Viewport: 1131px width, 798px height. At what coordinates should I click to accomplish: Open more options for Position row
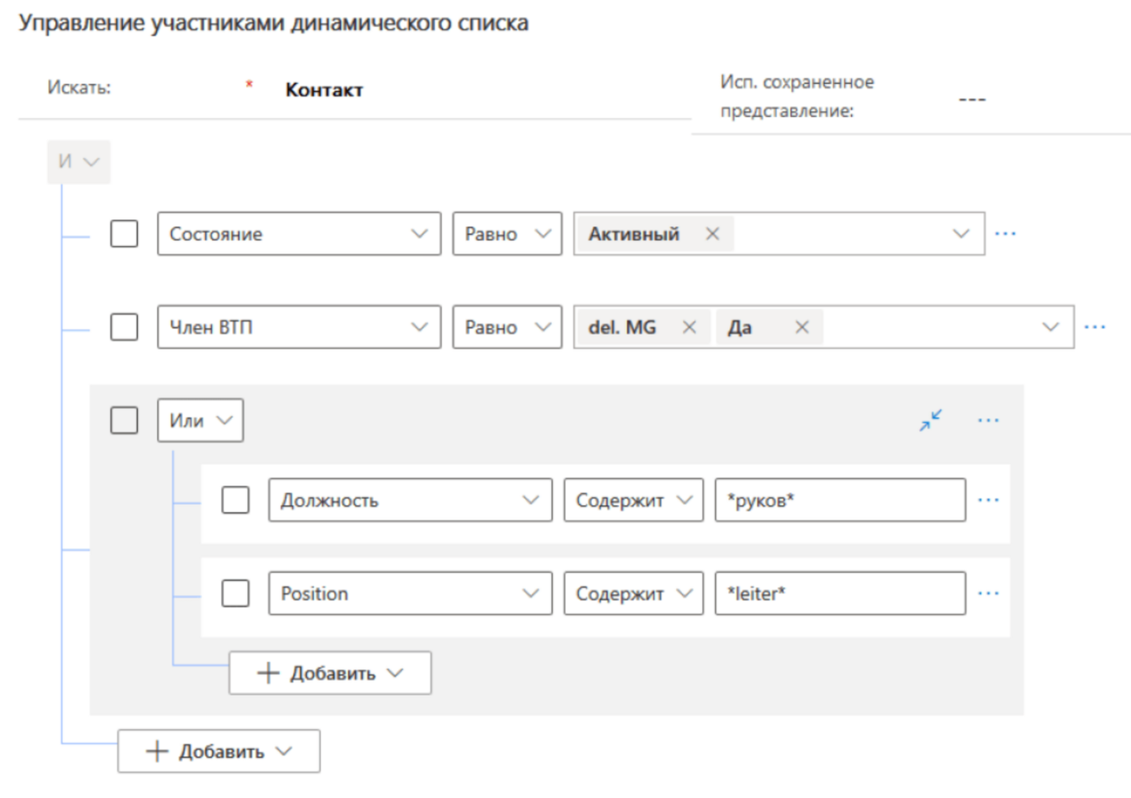click(x=988, y=594)
